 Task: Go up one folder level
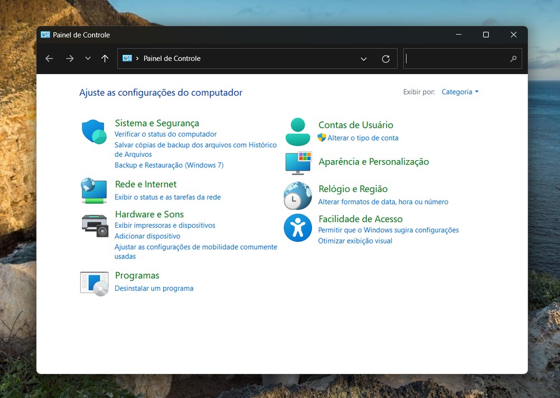point(105,59)
